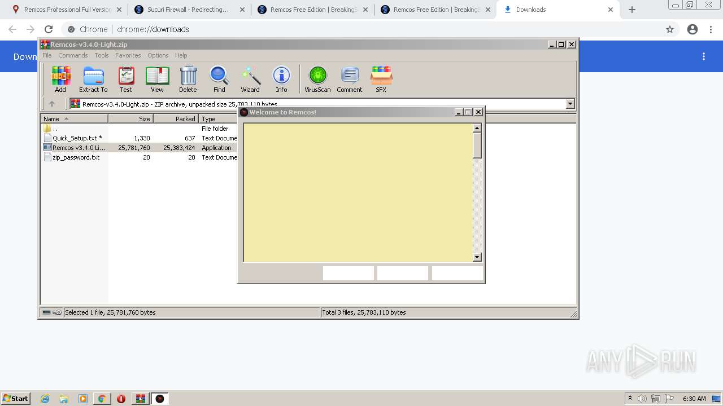Open the View toolbar icon
Image resolution: width=723 pixels, height=406 pixels.
(x=157, y=79)
